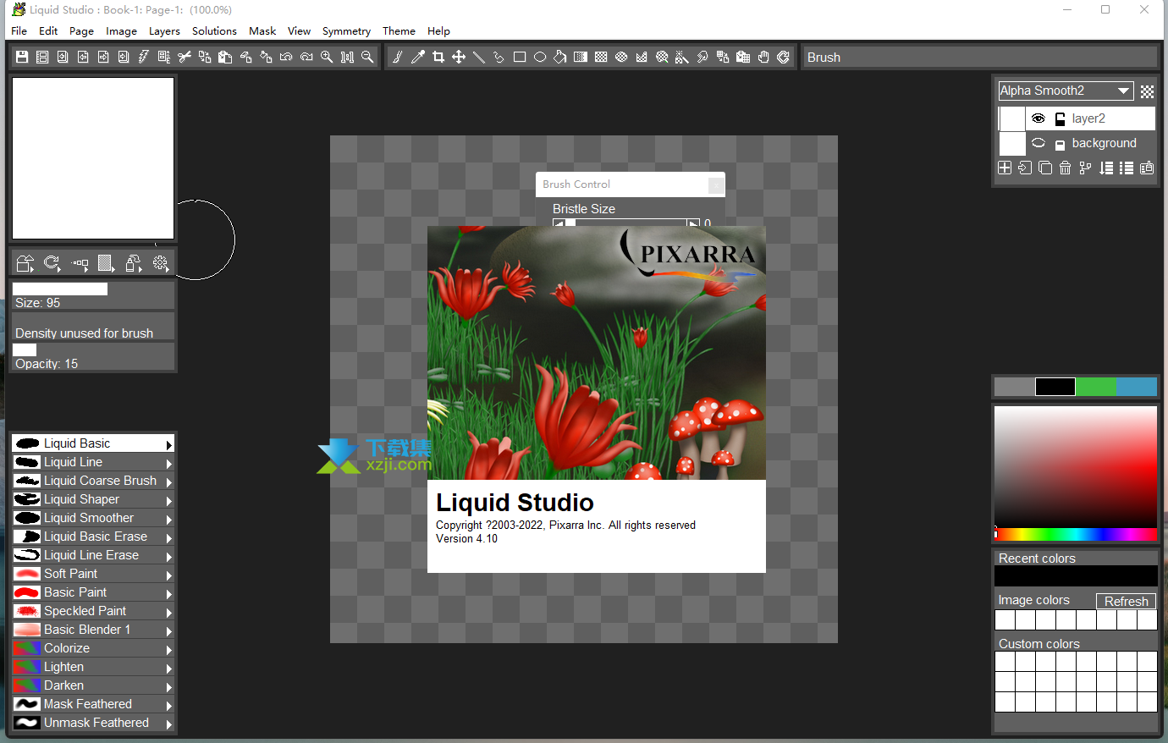Image resolution: width=1168 pixels, height=743 pixels.
Task: Open the Layers menu
Action: pos(164,30)
